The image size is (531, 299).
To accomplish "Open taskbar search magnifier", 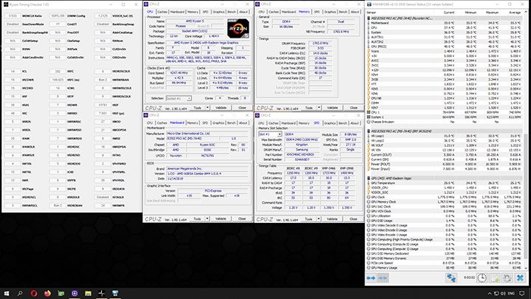I will 20,293.
